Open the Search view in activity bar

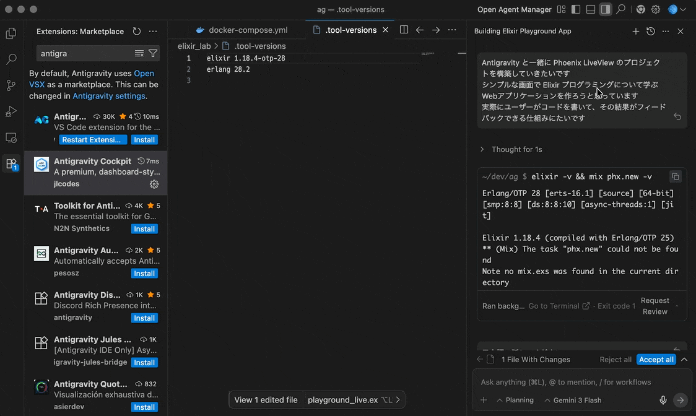pyautogui.click(x=11, y=59)
